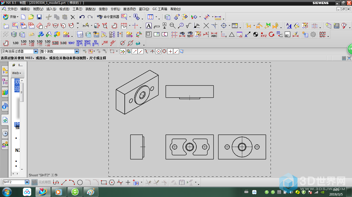
Task: Open the 帮助(H) menu
Action: 175,9
